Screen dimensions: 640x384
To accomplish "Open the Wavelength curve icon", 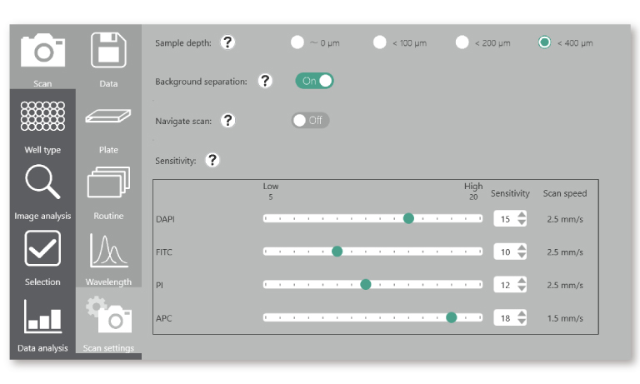I will coord(108,250).
